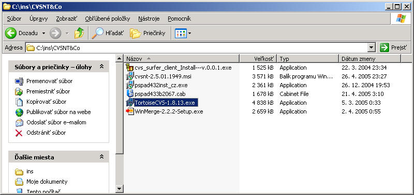Click the highlighted TortoiseCVS-1.8.13.exe name
The image size is (414, 195).
166,103
